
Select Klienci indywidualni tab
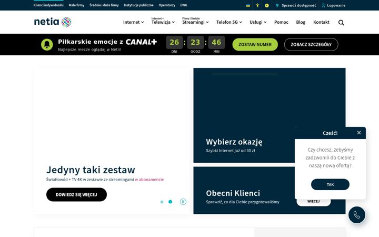point(48,5)
